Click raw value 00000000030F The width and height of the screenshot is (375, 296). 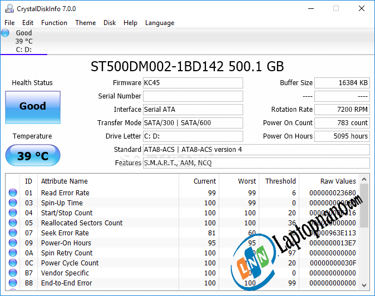[333, 263]
